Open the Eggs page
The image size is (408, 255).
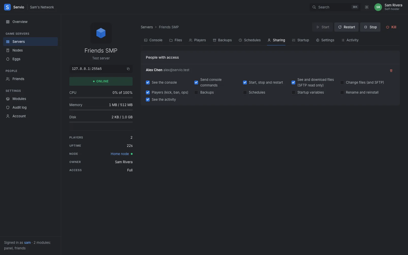pyautogui.click(x=31, y=59)
